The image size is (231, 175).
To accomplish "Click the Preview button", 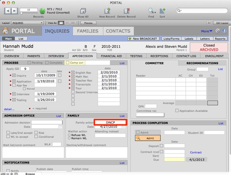I will 88,23.
